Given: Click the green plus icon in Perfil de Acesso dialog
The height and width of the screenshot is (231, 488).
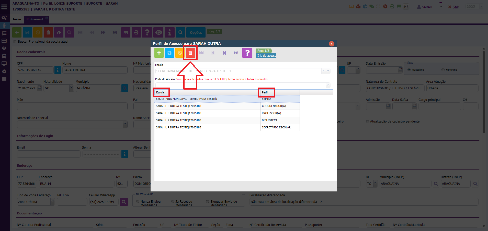Looking at the screenshot, I should coord(159,53).
